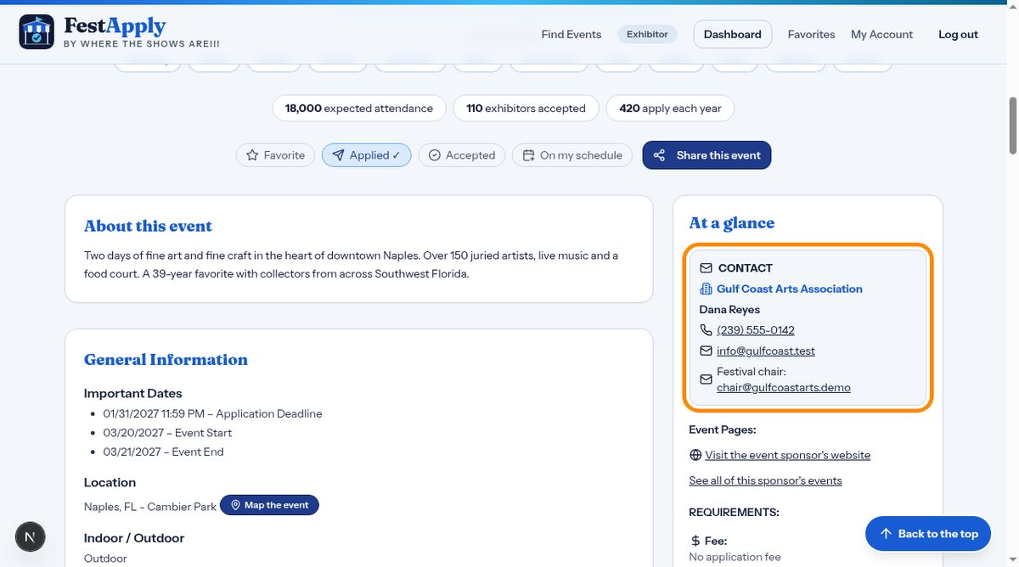The height and width of the screenshot is (567, 1019).
Task: Open the Dashboard nav tab
Action: click(x=733, y=34)
